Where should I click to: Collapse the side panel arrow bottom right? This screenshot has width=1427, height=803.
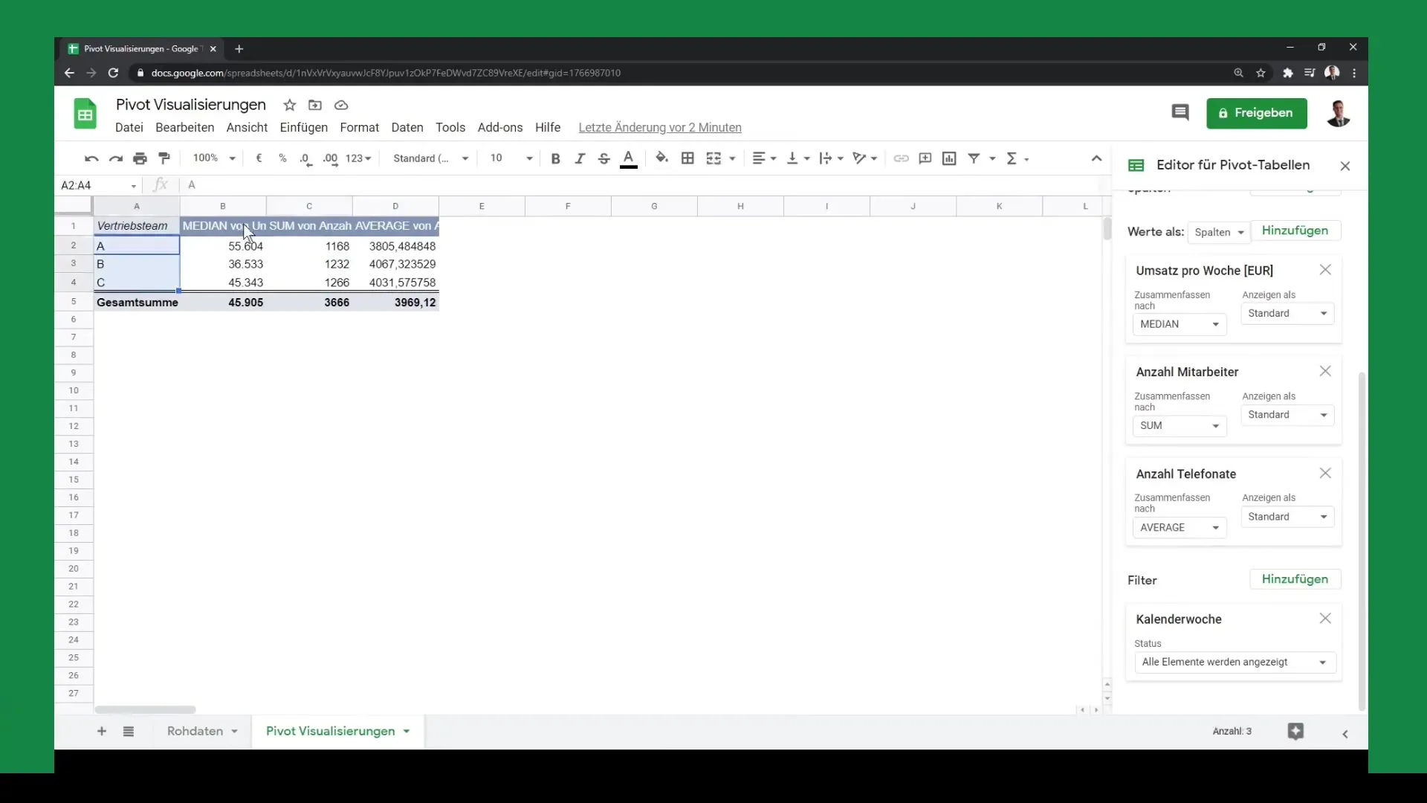(1345, 734)
